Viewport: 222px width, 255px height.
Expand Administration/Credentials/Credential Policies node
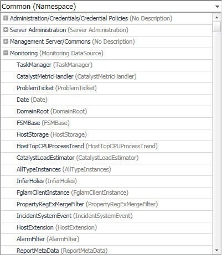click(x=6, y=18)
